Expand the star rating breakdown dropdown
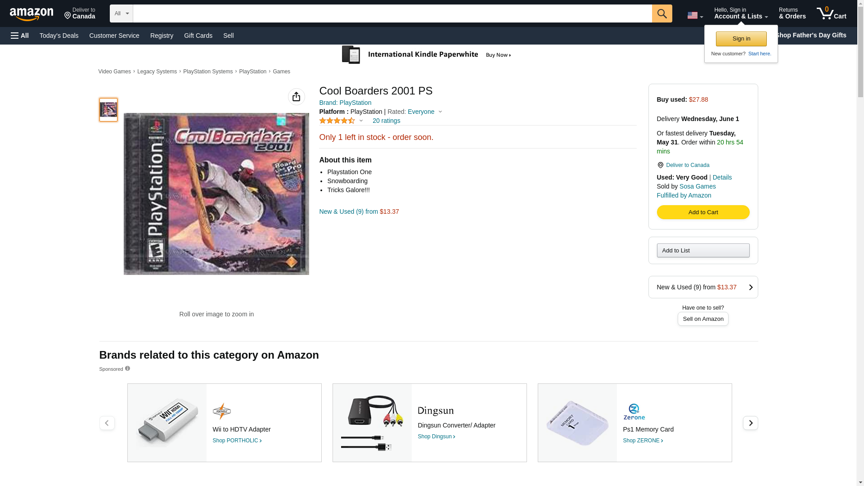The height and width of the screenshot is (486, 864). pyautogui.click(x=361, y=121)
